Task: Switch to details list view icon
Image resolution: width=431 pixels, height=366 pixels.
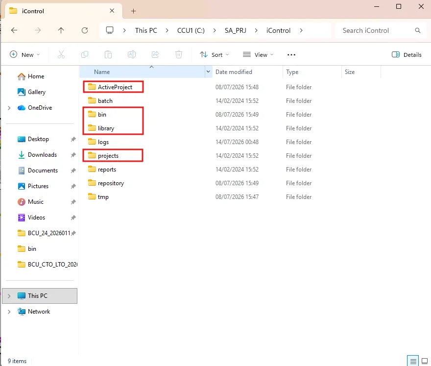Action: click(413, 361)
